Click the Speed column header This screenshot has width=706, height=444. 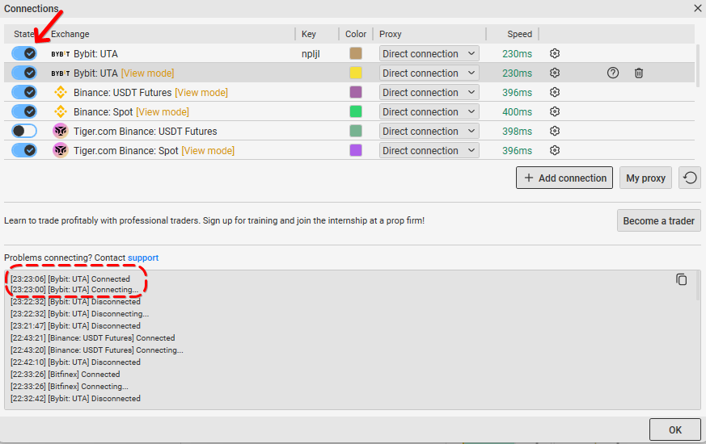tap(520, 34)
